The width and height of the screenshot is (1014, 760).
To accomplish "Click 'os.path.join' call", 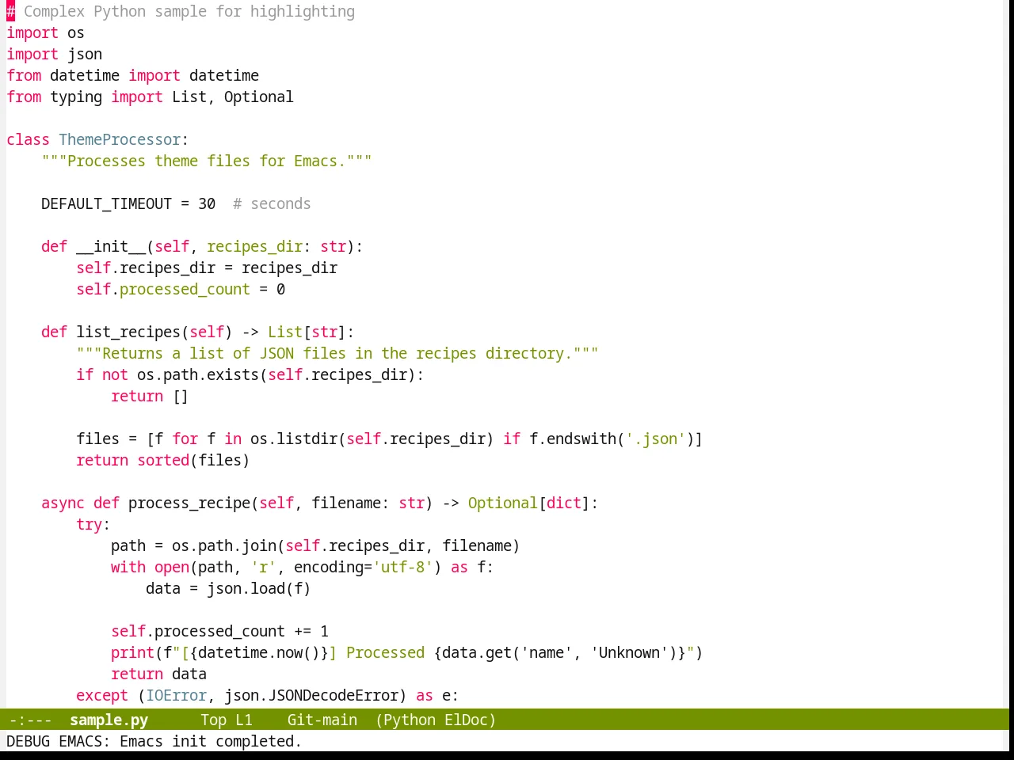I will point(224,545).
